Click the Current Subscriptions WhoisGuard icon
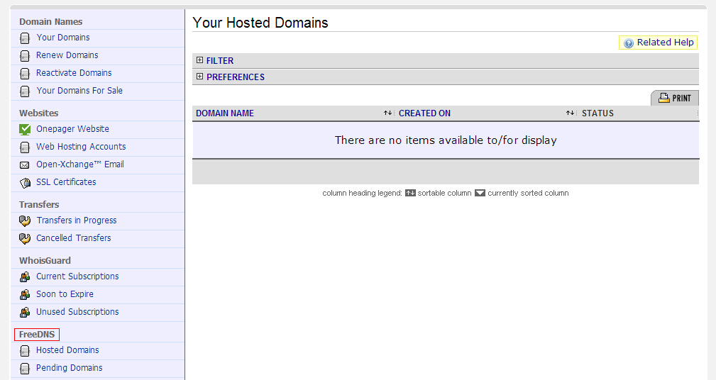The height and width of the screenshot is (380, 716). click(x=25, y=276)
